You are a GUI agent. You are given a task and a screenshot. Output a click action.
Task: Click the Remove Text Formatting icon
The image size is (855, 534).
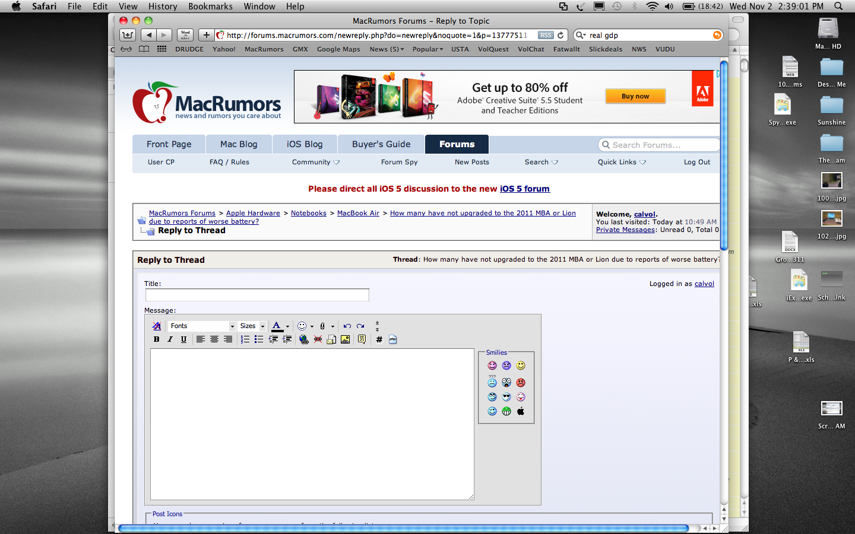[157, 326]
